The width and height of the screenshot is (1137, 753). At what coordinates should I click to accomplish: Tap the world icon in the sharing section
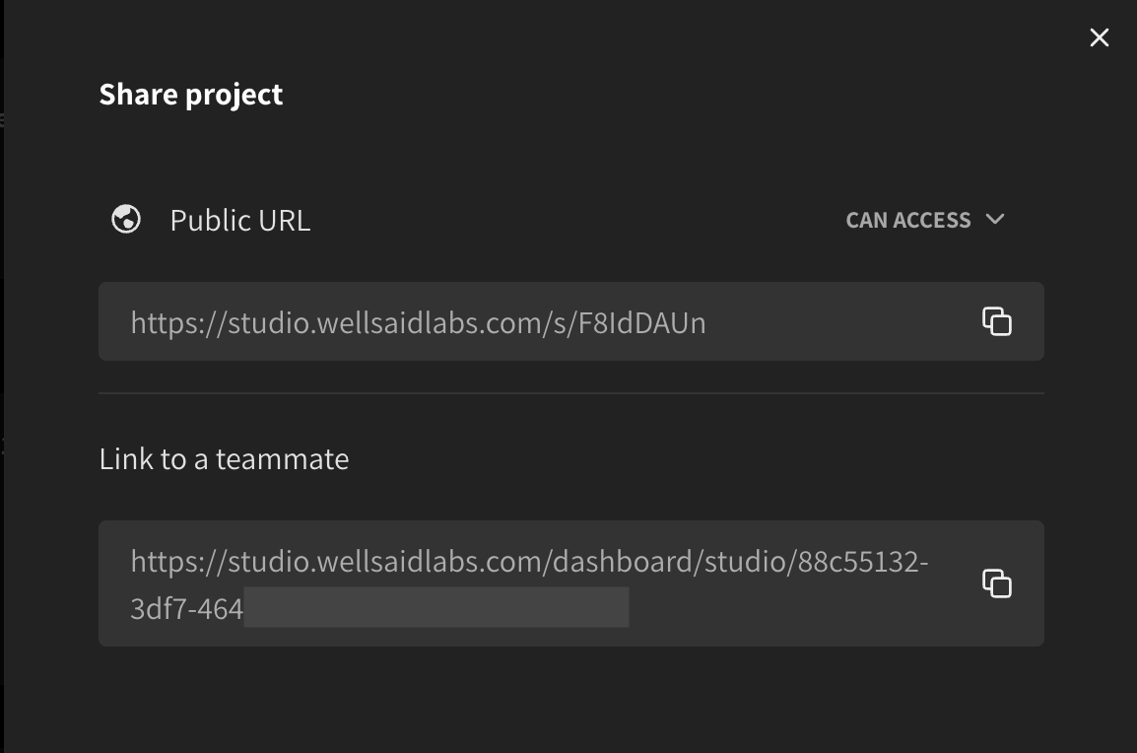[126, 220]
